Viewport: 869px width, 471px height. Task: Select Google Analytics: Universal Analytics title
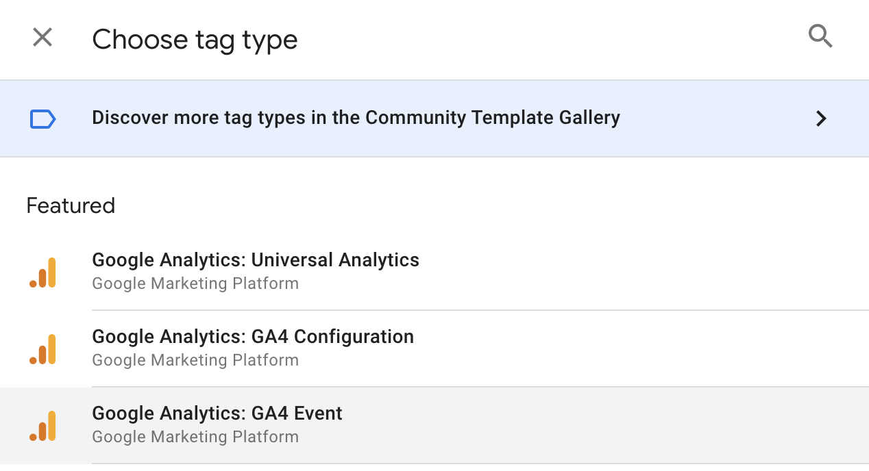tap(256, 260)
